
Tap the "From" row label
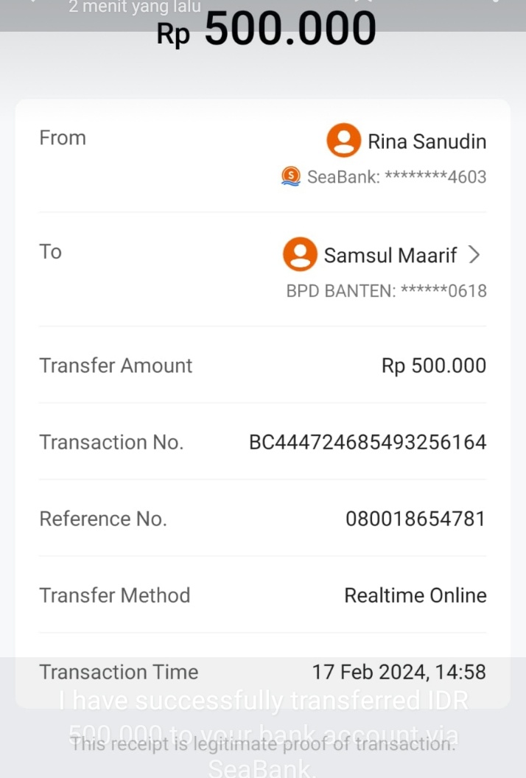(63, 138)
